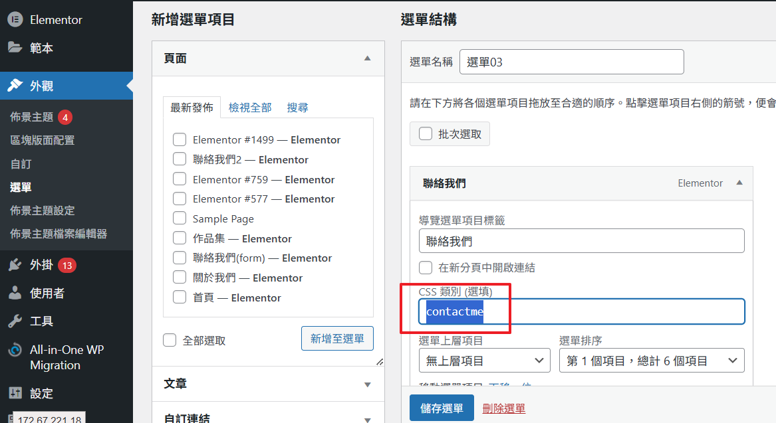Expand the 文章 section arrow

tap(367, 384)
